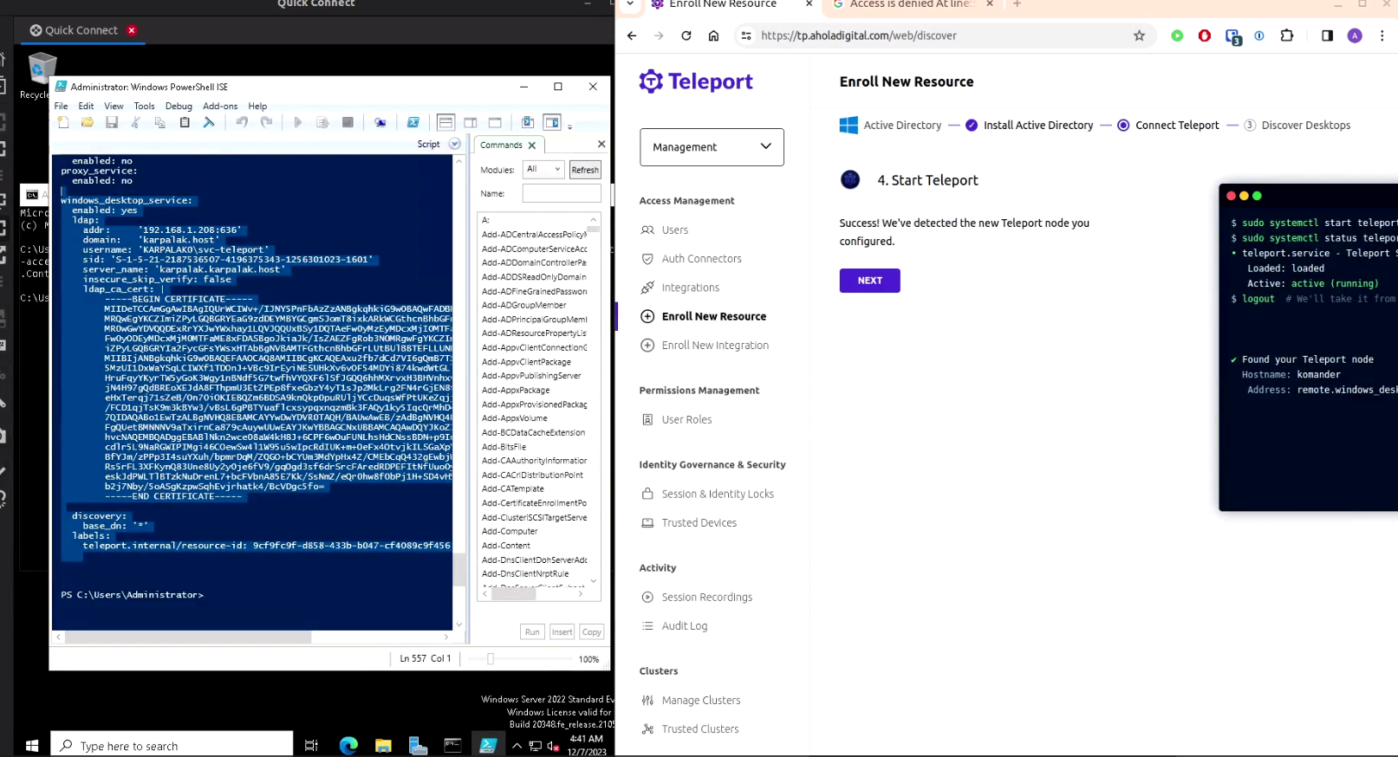Click the Paste clipboard icon in ISE toolbar
Image resolution: width=1398 pixels, height=757 pixels.
tap(185, 123)
